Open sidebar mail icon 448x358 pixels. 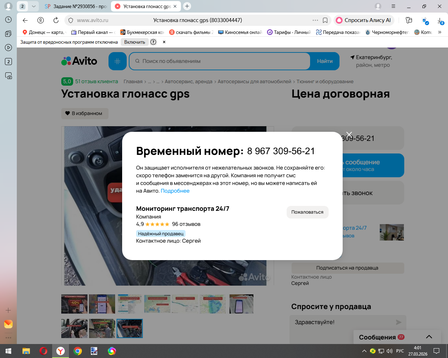coord(8,324)
